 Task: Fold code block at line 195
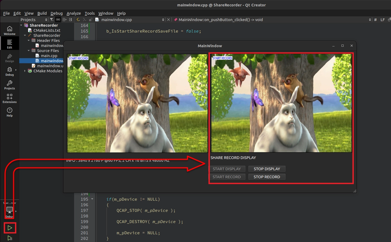pyautogui.click(x=92, y=199)
